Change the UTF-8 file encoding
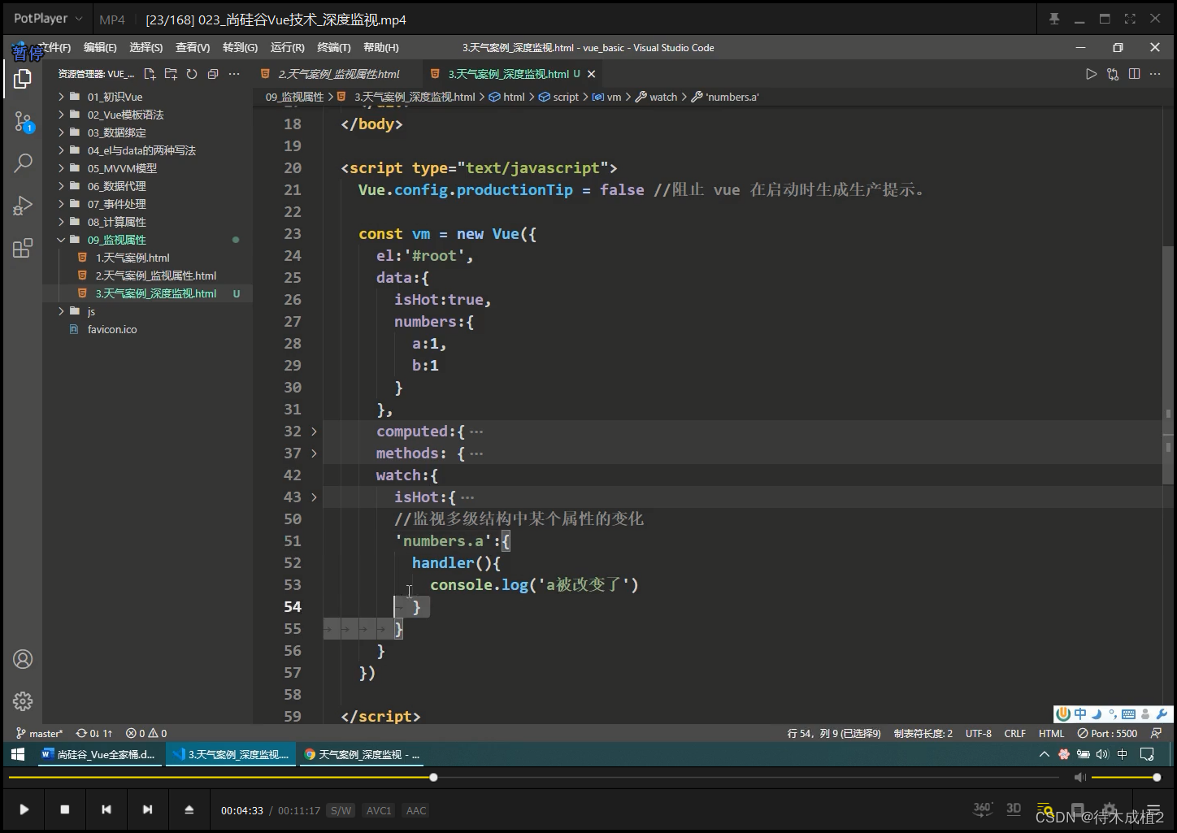Image resolution: width=1177 pixels, height=833 pixels. (x=979, y=733)
